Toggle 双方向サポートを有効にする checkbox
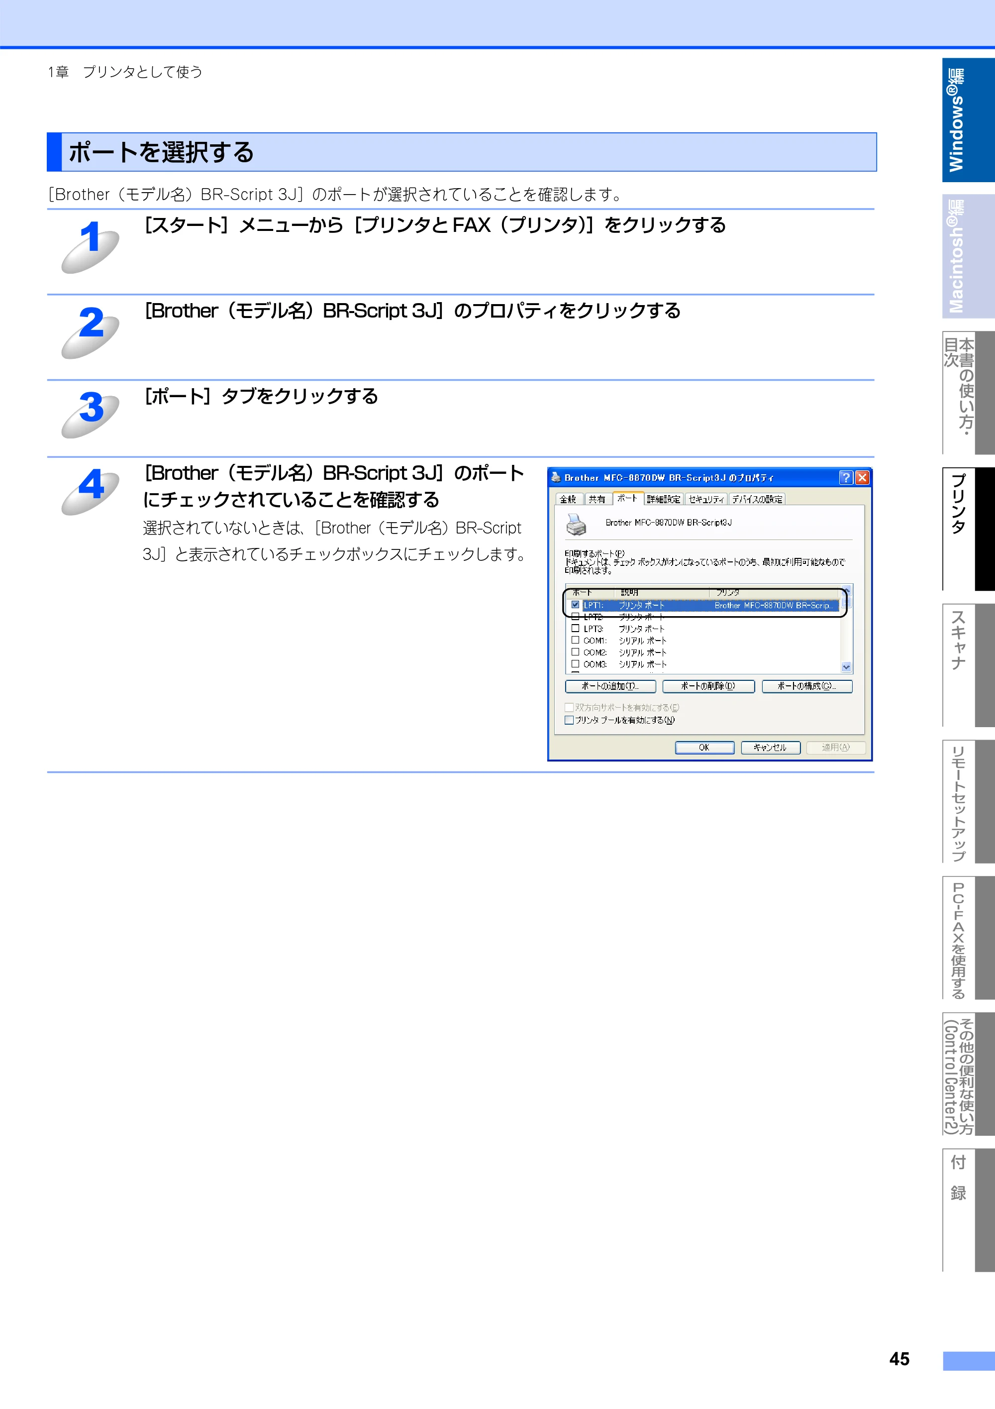995x1409 pixels. 569,708
